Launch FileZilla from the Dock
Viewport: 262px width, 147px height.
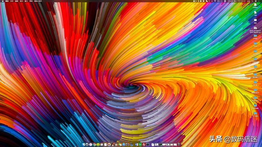144,145
